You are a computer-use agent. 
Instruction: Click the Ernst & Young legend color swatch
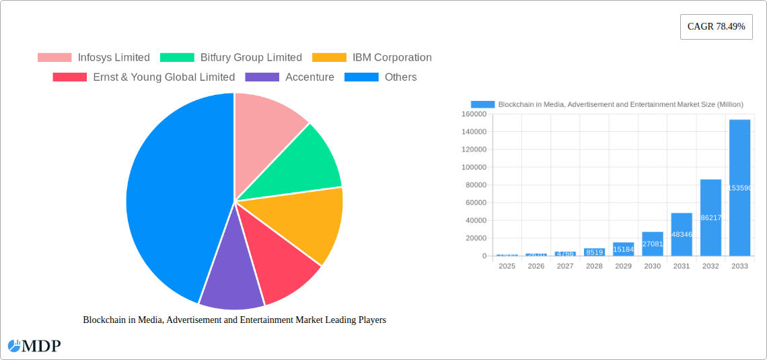(69, 77)
